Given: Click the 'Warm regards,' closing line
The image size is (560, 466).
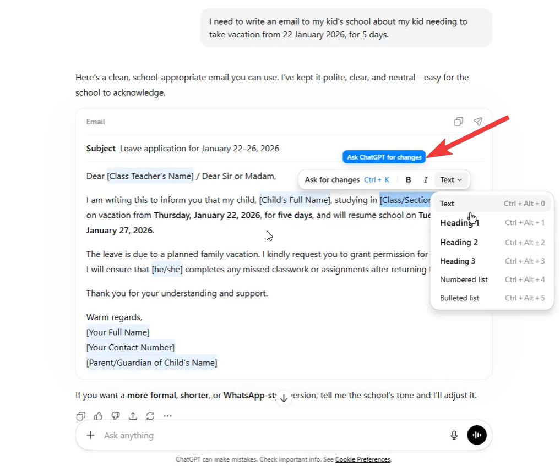Looking at the screenshot, I should (x=114, y=317).
